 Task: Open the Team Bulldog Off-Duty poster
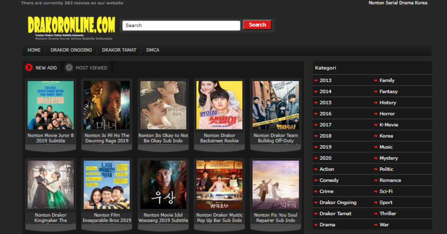(276, 105)
